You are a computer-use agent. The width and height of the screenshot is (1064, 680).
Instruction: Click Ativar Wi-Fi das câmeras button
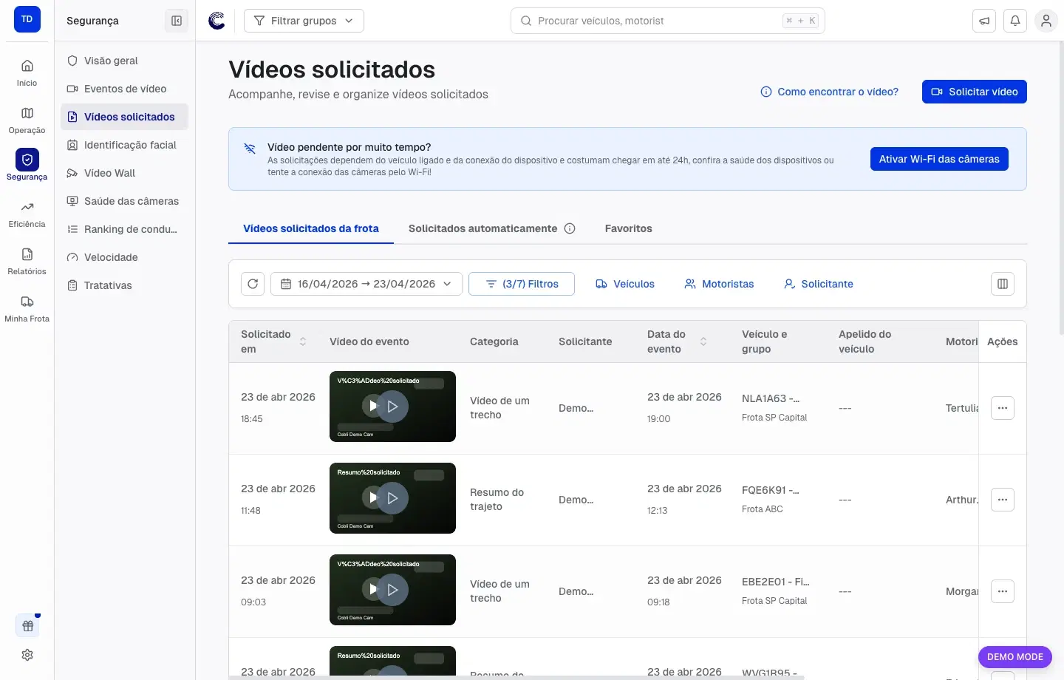click(939, 159)
